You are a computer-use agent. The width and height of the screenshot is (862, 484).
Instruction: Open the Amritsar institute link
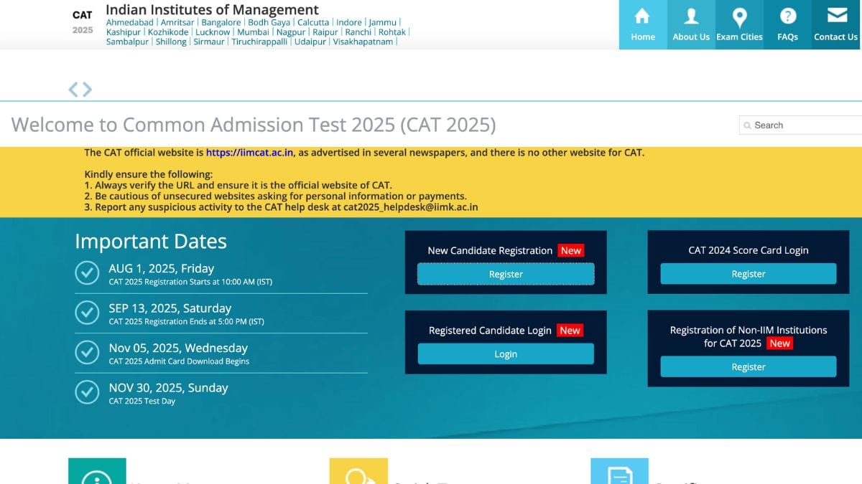pos(177,23)
